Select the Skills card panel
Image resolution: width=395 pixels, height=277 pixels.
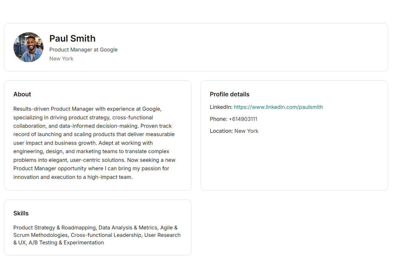pyautogui.click(x=98, y=251)
